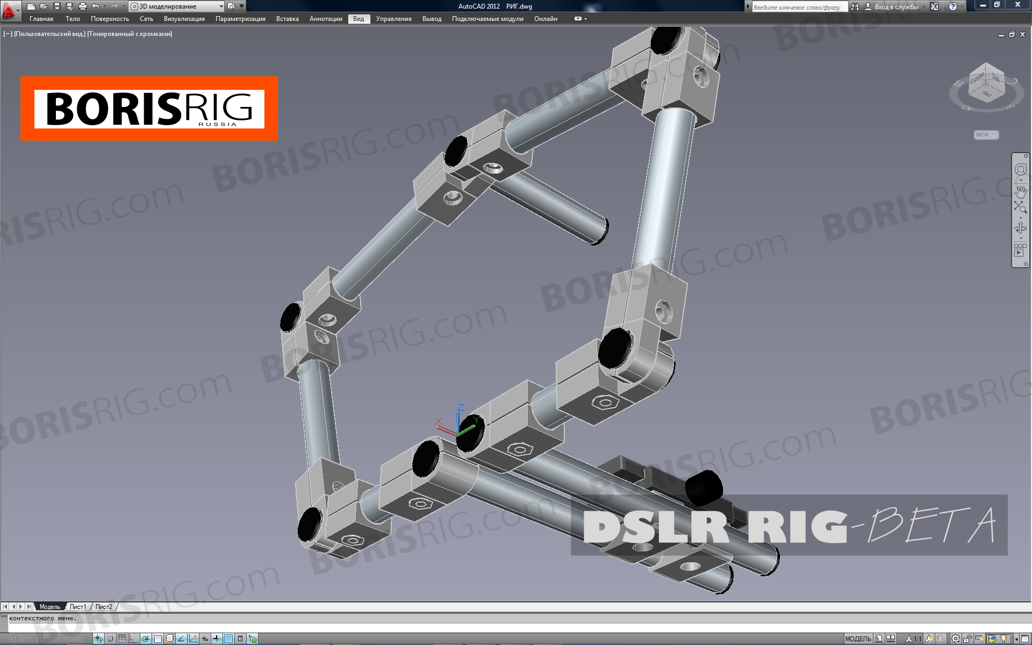Click the Hardware Acceleration icon in status bar
The height and width of the screenshot is (645, 1032).
click(x=979, y=639)
